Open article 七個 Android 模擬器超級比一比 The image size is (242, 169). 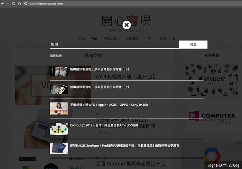coord(130,163)
